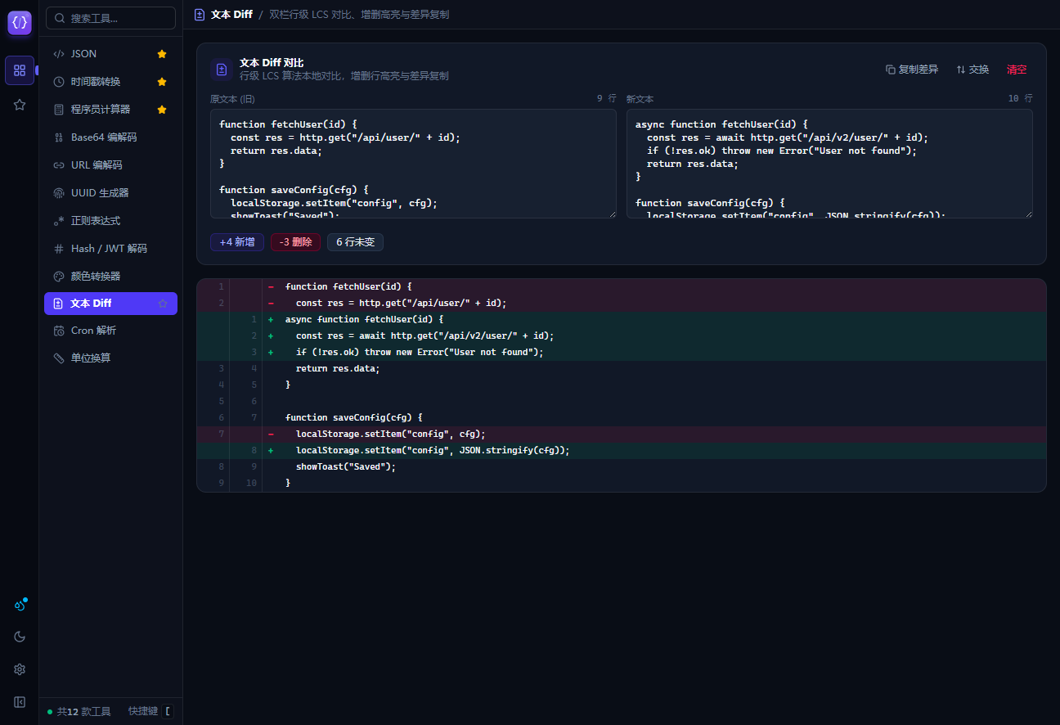Click into the 原文本 (旧) text area
This screenshot has height=725, width=1060.
coord(413,164)
